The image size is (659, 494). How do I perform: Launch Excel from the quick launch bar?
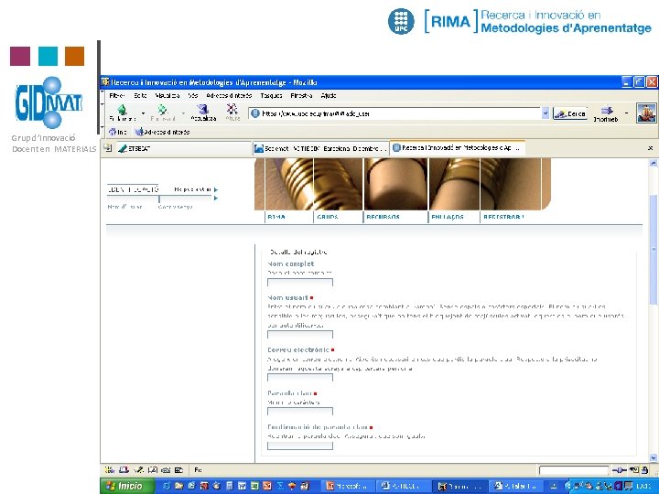(x=254, y=486)
